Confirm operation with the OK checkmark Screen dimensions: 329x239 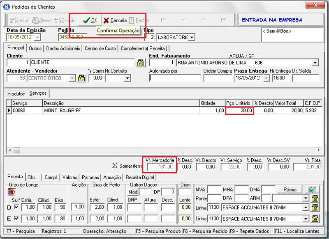tap(90, 20)
